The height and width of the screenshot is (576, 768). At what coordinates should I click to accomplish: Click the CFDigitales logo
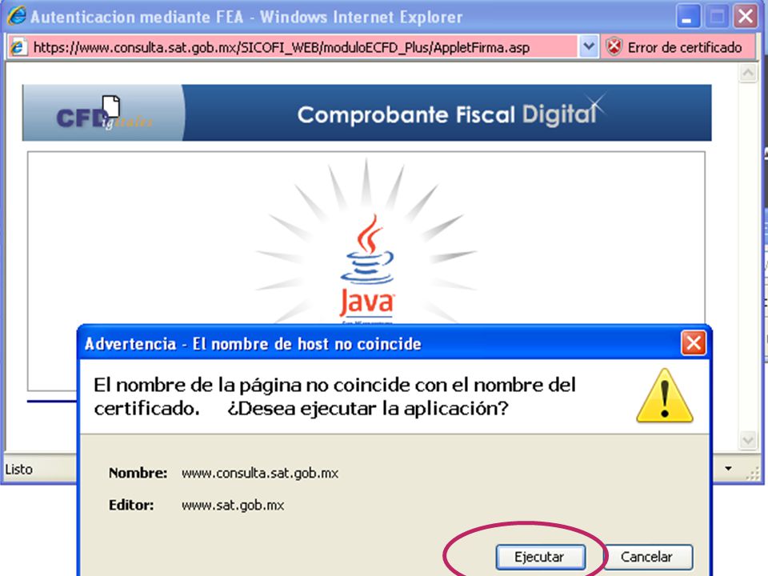(x=103, y=113)
